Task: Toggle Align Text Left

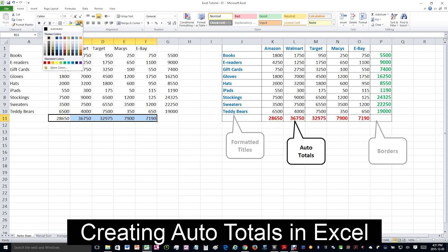Action: [88, 23]
